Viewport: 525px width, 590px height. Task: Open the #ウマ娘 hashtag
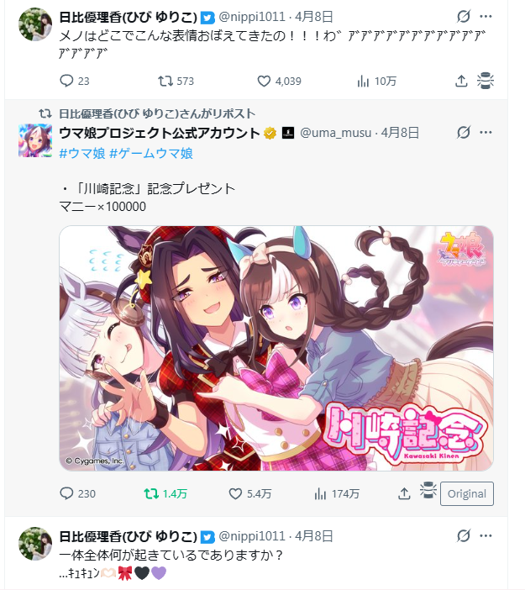pos(82,153)
